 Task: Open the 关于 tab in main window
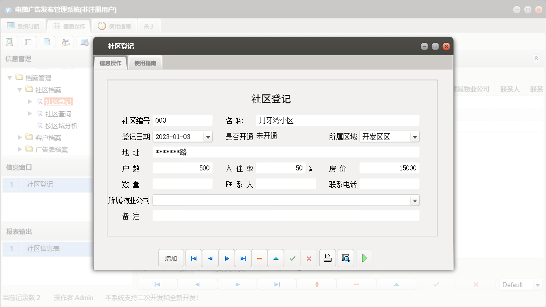149,25
